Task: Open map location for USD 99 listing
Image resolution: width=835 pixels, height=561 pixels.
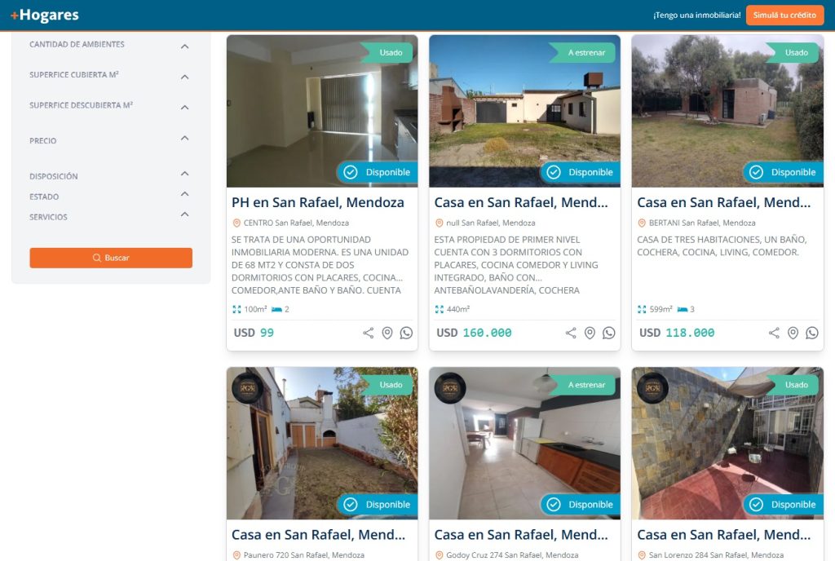Action: pos(387,334)
